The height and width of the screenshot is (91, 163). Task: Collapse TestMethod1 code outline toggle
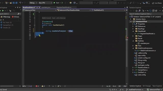point(35,25)
